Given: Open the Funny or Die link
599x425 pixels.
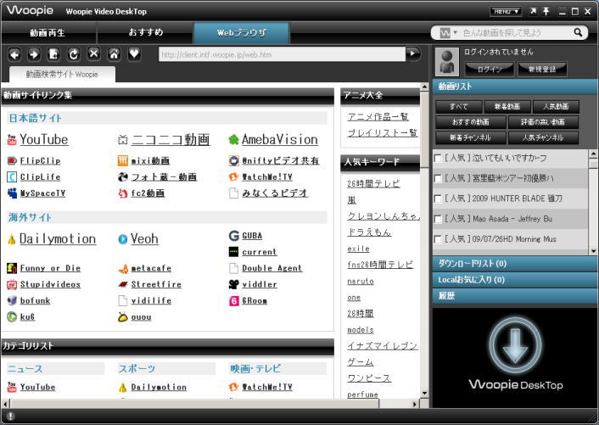Looking at the screenshot, I should tap(50, 268).
